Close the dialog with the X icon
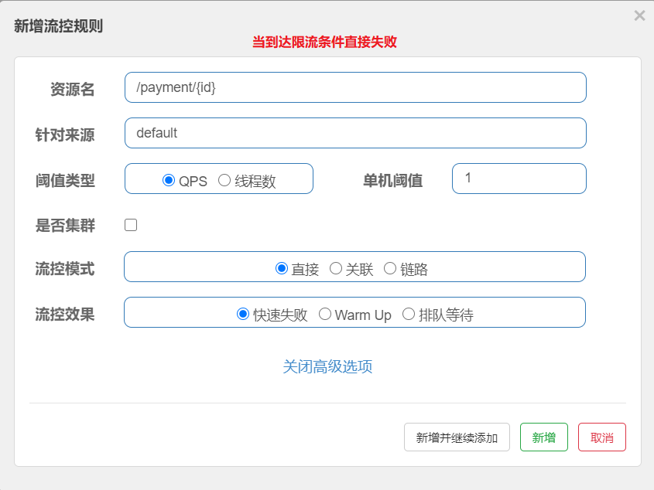 [639, 15]
